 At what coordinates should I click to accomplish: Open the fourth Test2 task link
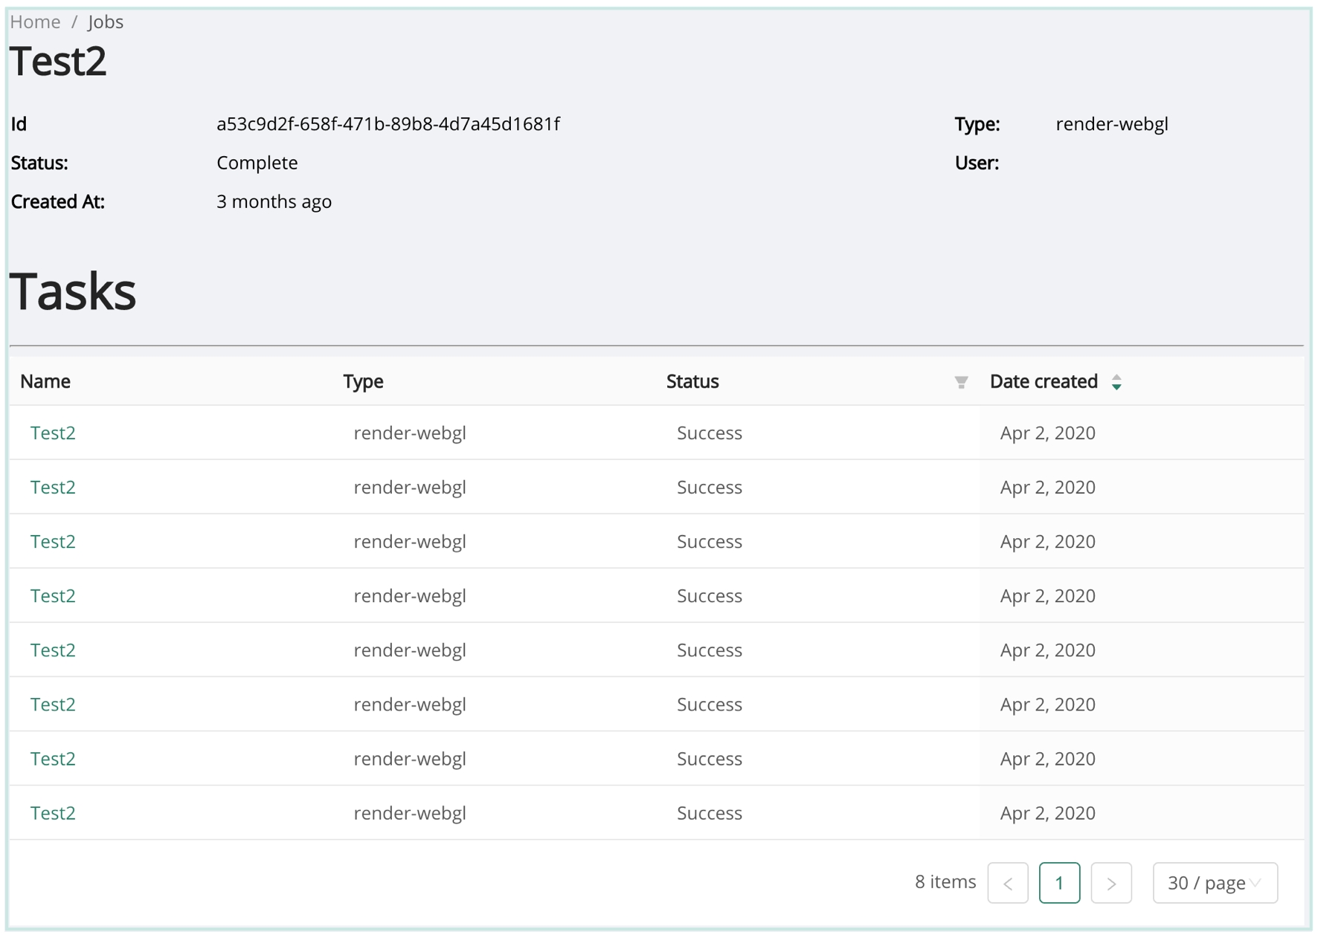pyautogui.click(x=53, y=596)
